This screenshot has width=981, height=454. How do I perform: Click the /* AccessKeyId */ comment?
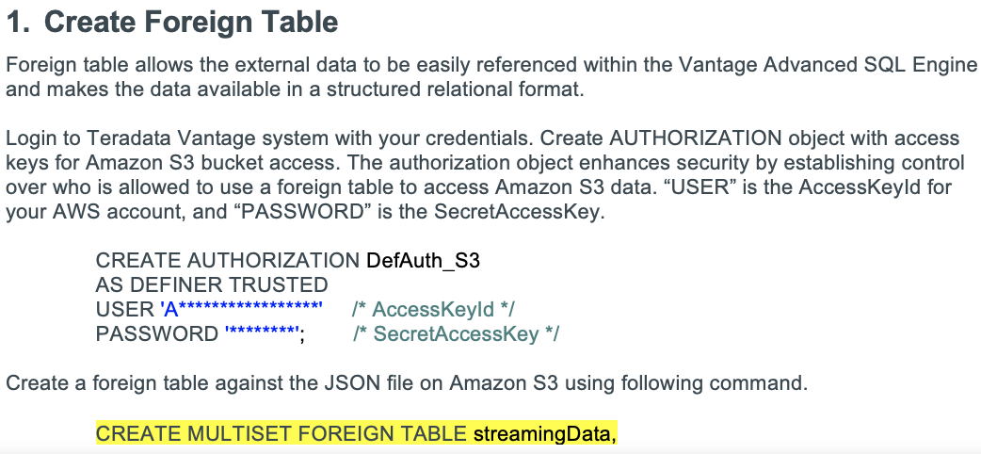433,309
